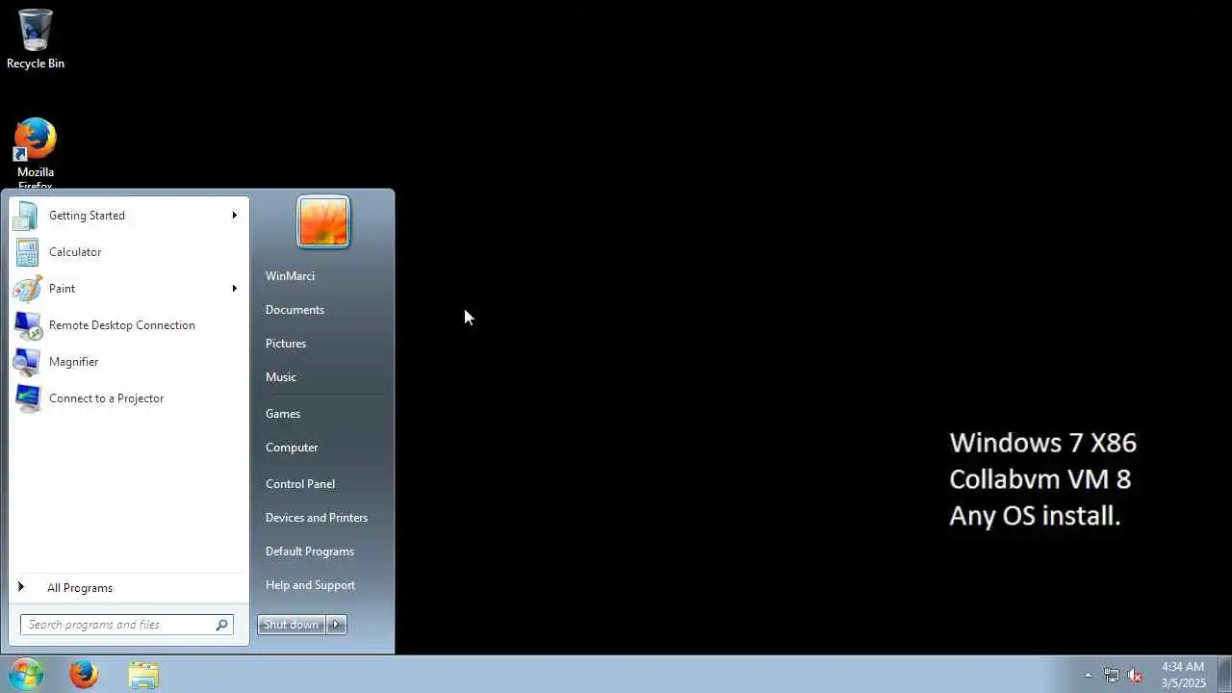Open Paint via its palette icon

pyautogui.click(x=27, y=289)
